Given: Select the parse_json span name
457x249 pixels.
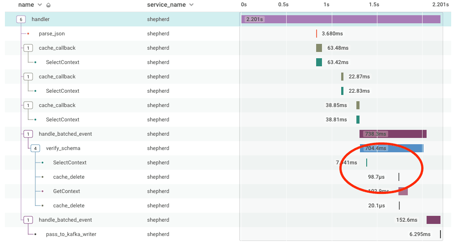Looking at the screenshot, I should (x=51, y=34).
